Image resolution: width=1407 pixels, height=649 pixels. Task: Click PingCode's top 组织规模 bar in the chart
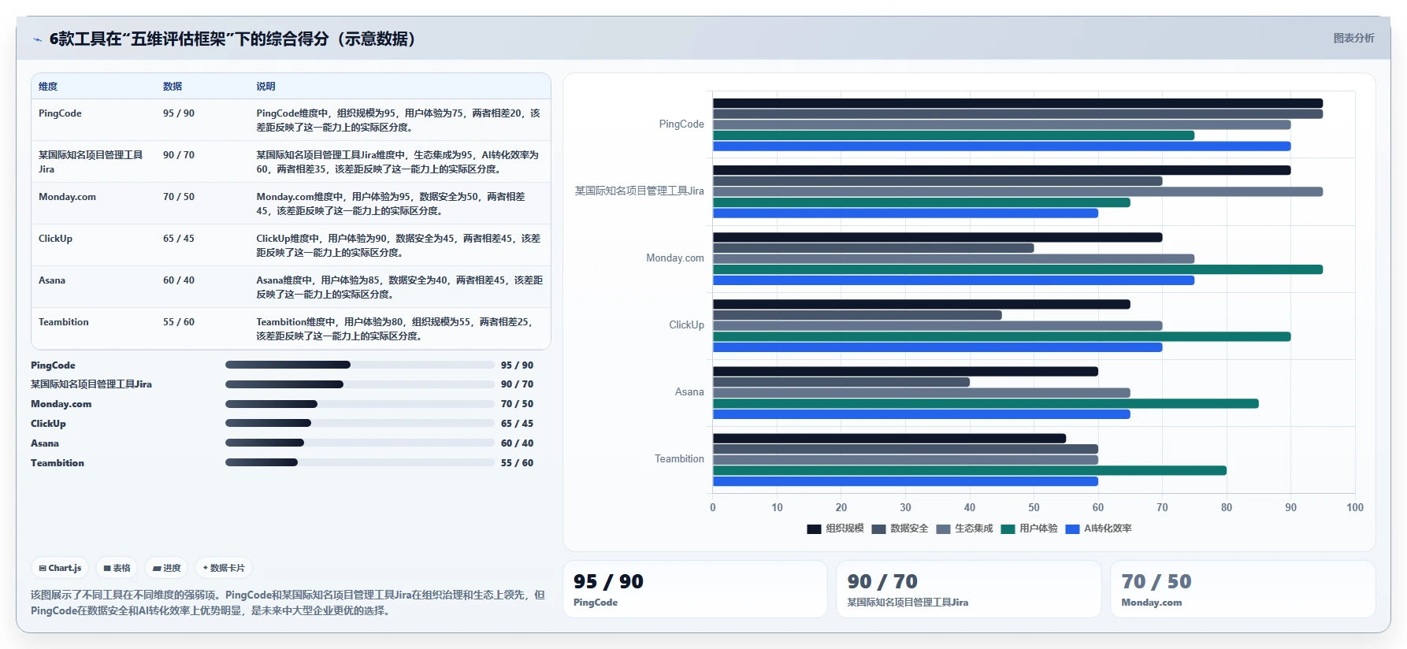[1018, 103]
